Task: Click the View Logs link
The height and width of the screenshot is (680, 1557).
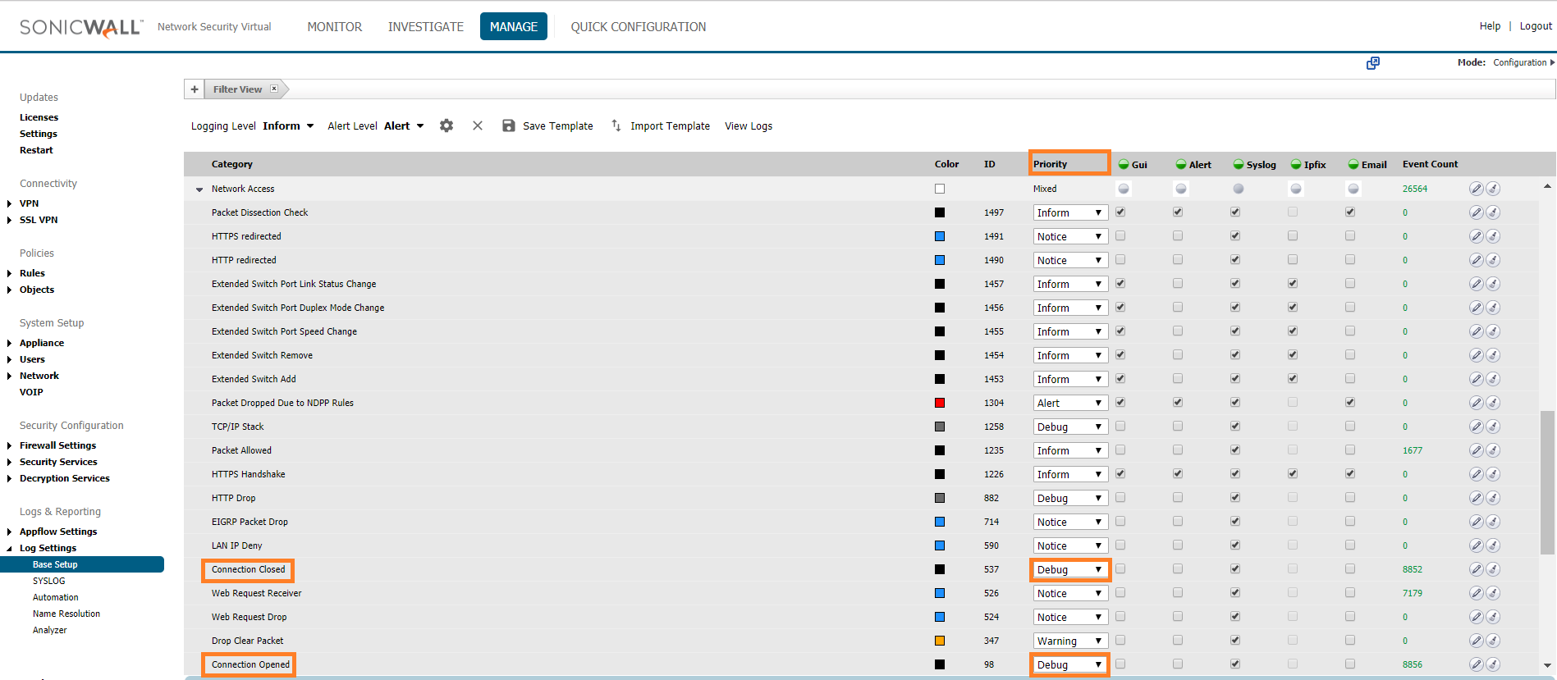Action: pos(748,126)
